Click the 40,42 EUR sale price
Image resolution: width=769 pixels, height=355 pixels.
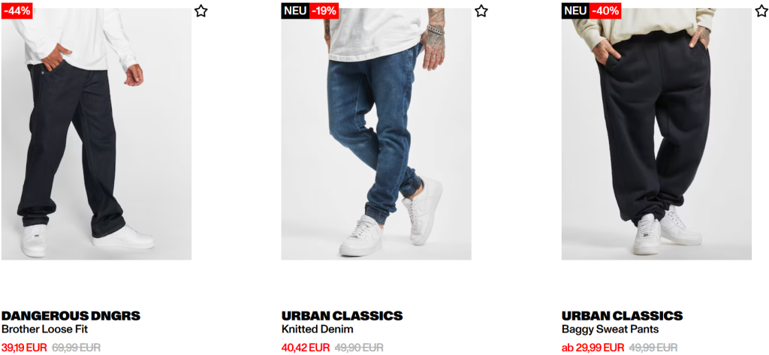point(306,347)
